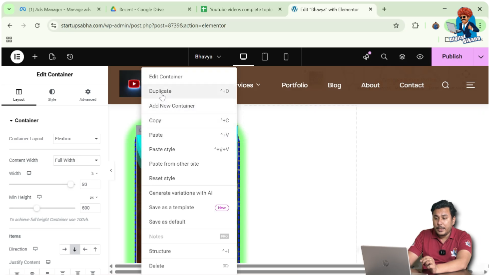Switch to Desktop responsive view
491x278 pixels.
click(244, 57)
